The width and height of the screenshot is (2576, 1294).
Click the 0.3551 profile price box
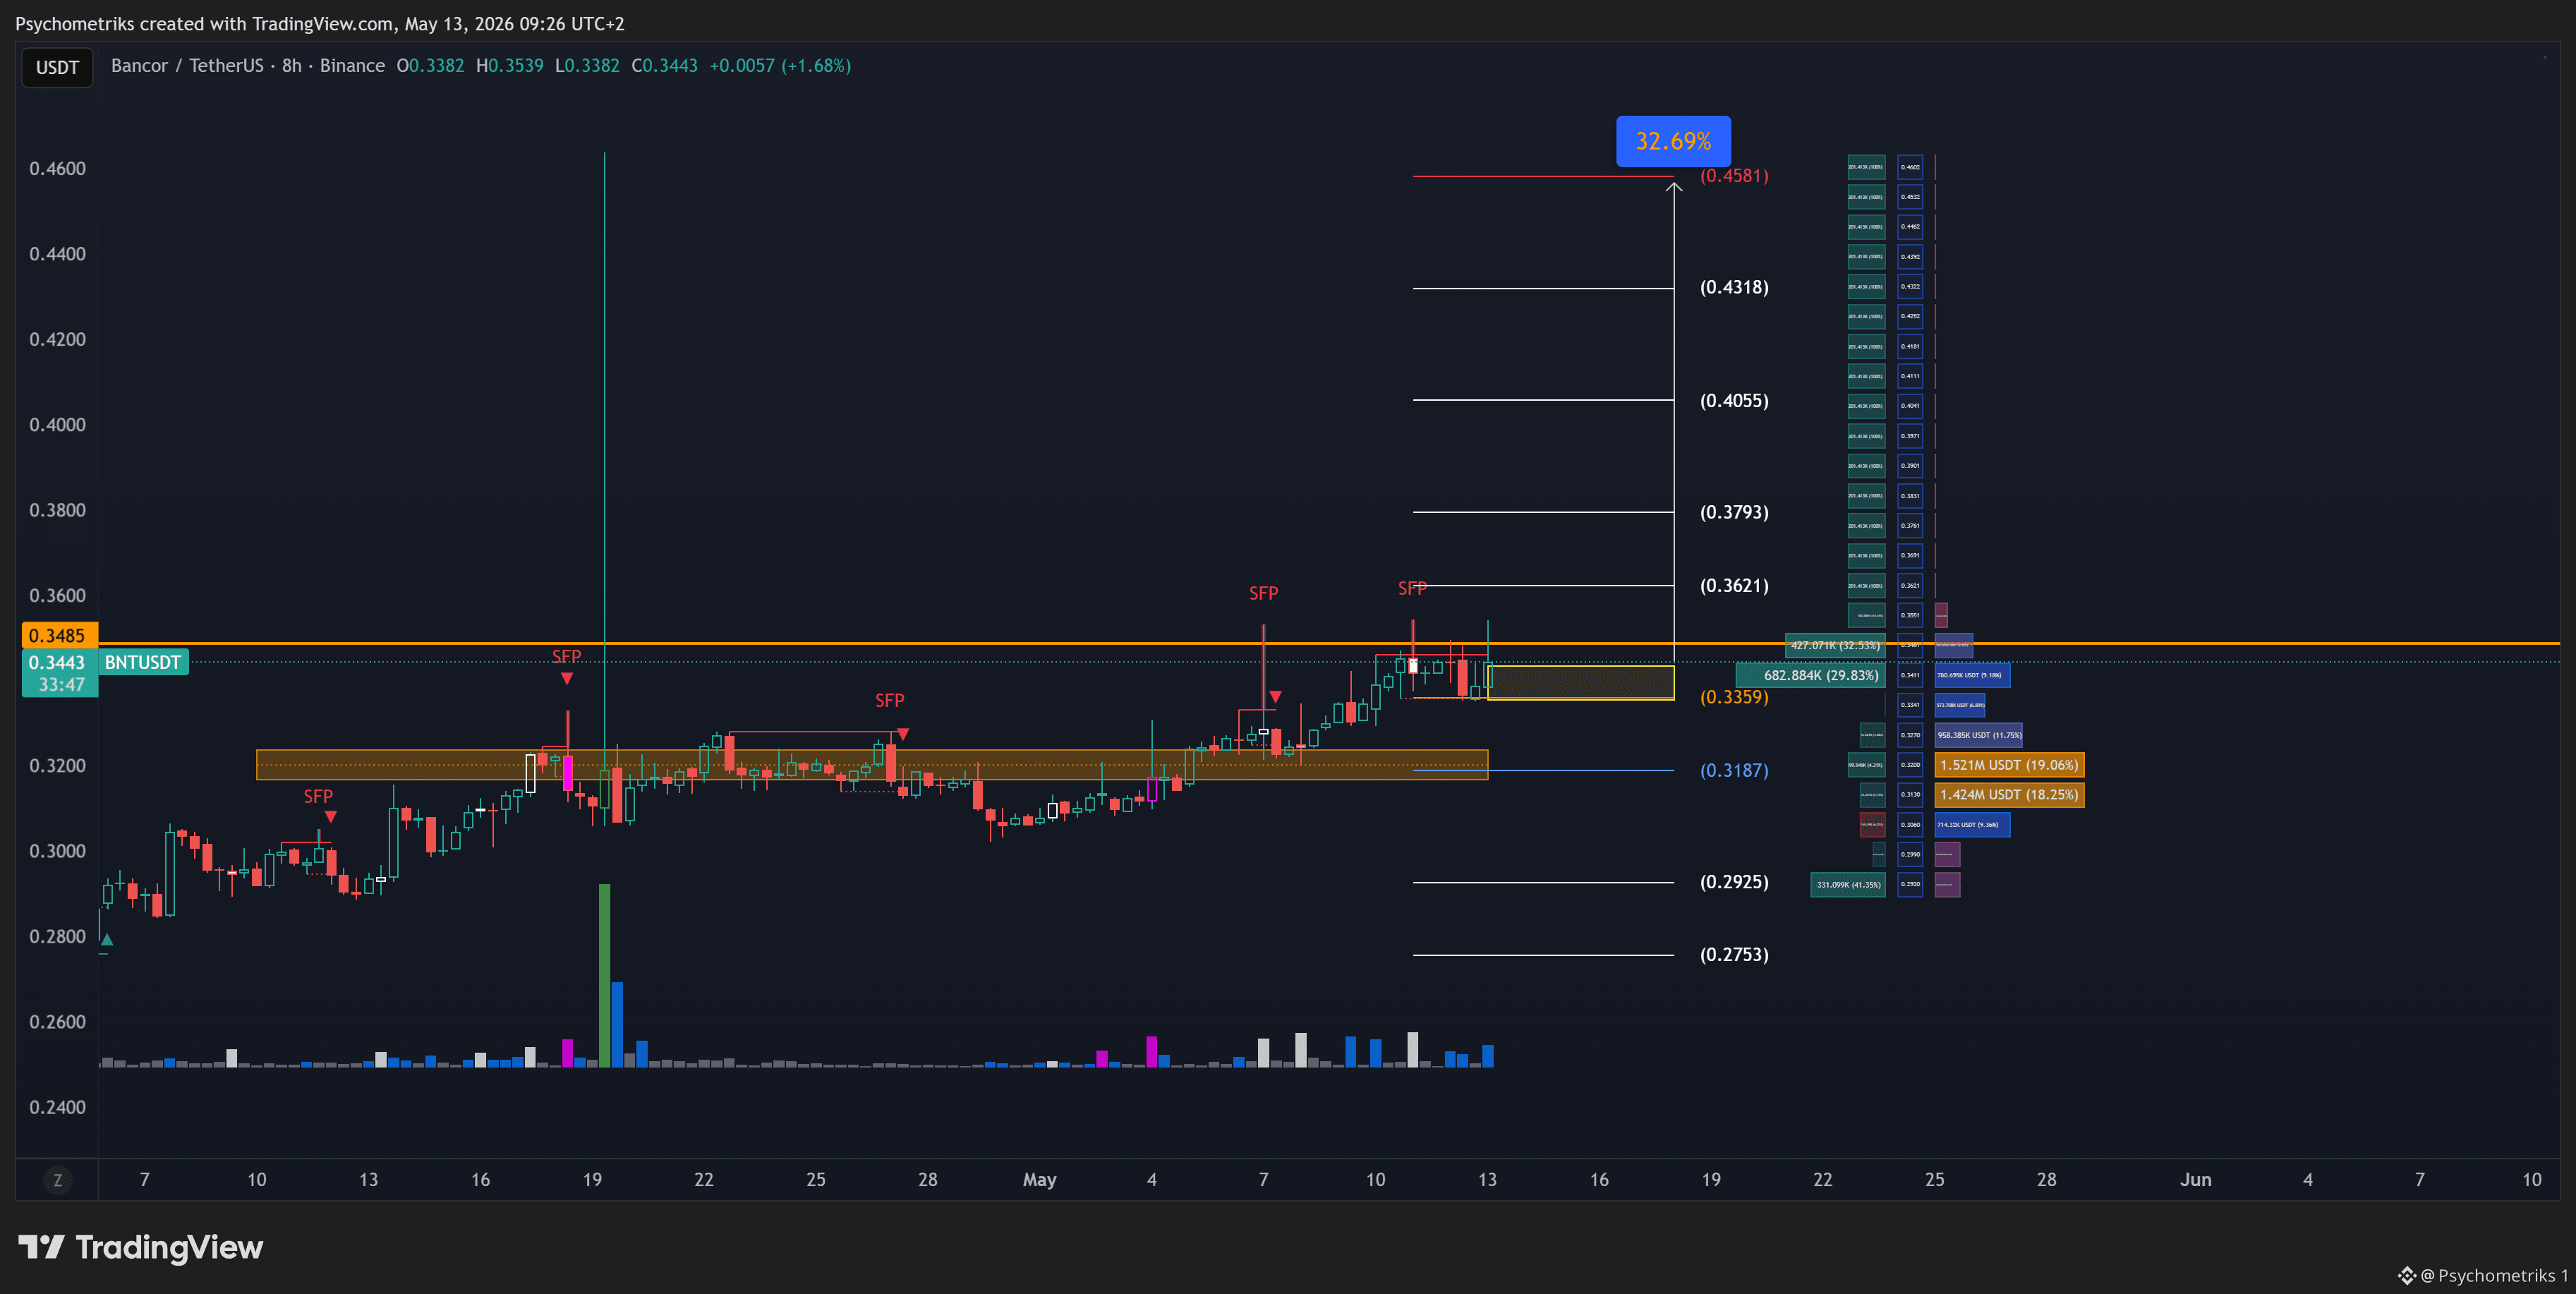pyautogui.click(x=1910, y=615)
